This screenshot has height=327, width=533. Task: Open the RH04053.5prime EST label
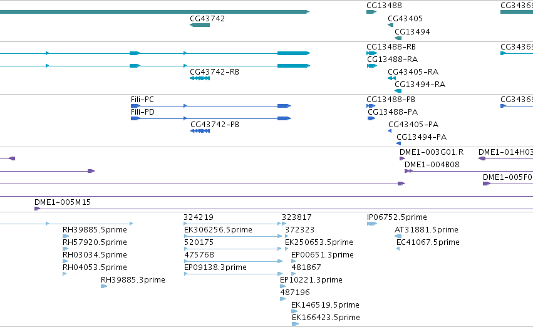tap(95, 267)
